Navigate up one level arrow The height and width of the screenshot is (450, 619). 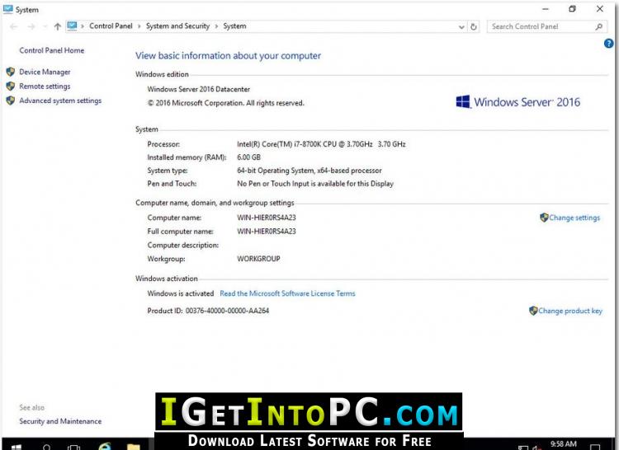(x=58, y=26)
